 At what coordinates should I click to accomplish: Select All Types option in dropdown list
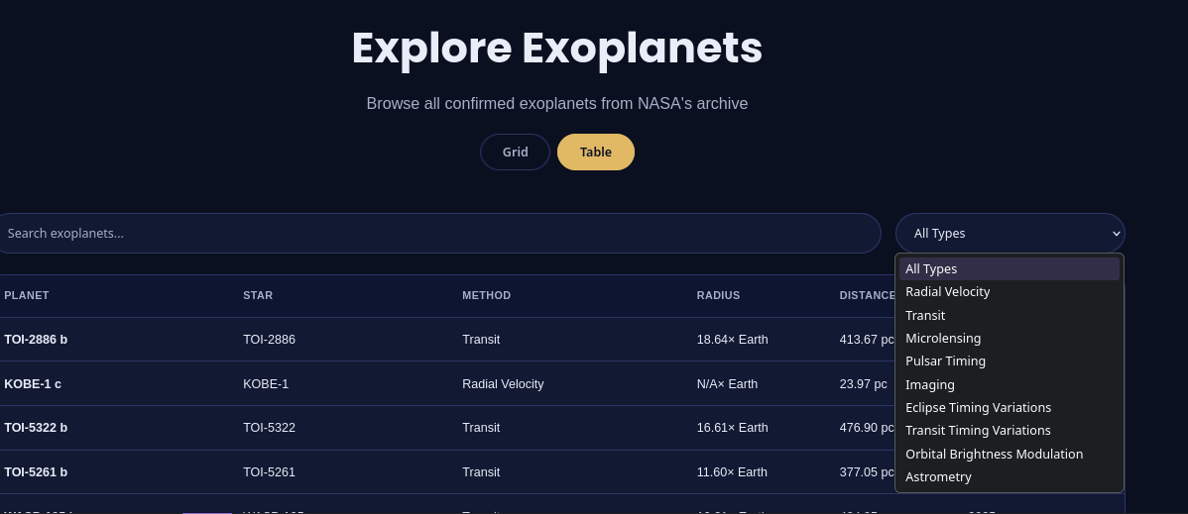(x=931, y=268)
